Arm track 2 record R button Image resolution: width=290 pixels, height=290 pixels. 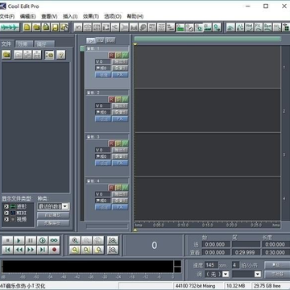112,99
